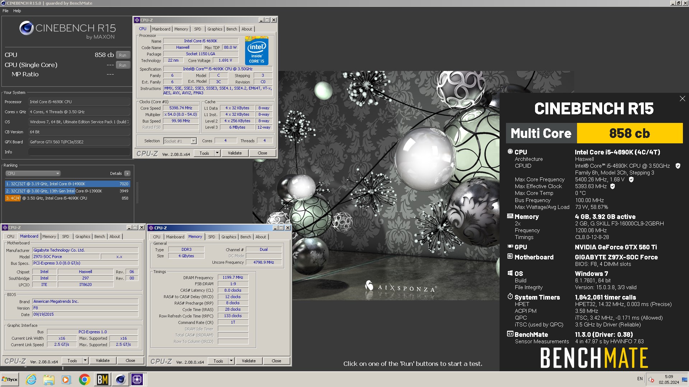The image size is (689, 387).
Task: Open the Help menu in Cinebench
Action: point(17,11)
